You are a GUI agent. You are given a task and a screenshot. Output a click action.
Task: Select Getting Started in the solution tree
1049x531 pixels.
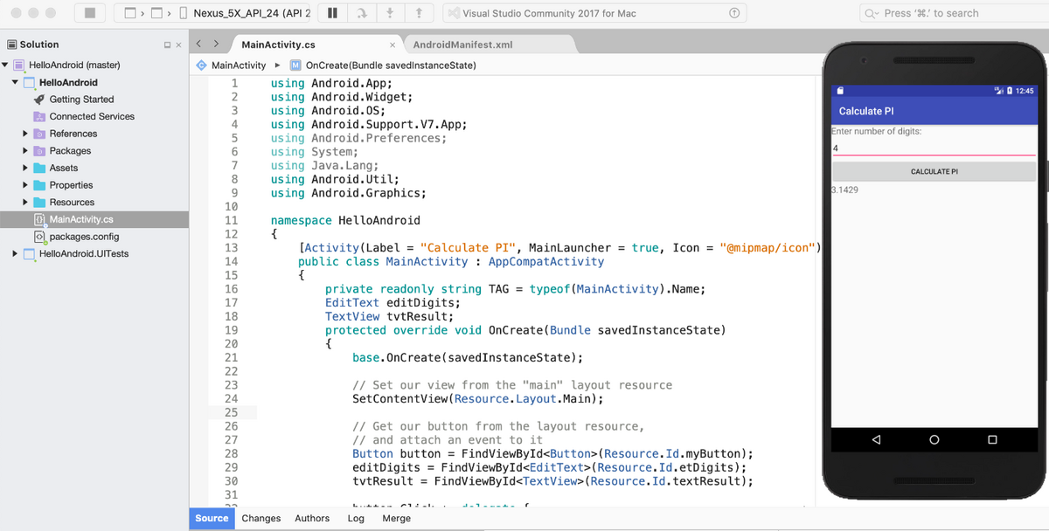click(81, 100)
